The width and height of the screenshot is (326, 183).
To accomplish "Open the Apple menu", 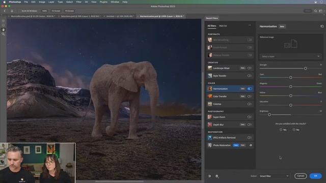I will [4, 2].
